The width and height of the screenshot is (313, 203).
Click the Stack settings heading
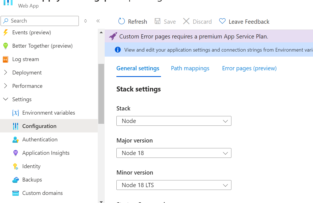138,89
